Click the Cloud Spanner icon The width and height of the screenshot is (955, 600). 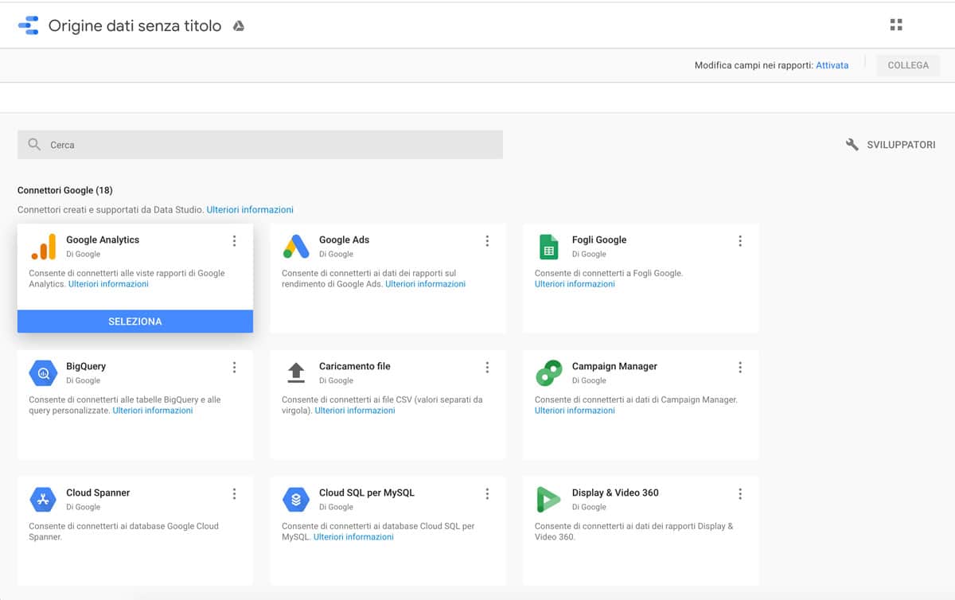click(x=43, y=499)
